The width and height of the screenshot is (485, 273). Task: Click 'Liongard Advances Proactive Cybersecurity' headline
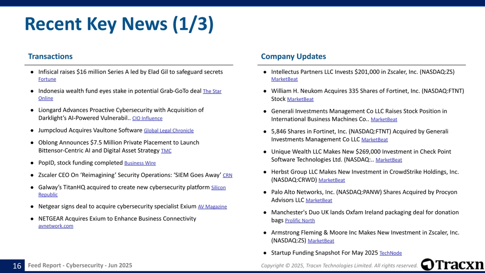(x=121, y=114)
